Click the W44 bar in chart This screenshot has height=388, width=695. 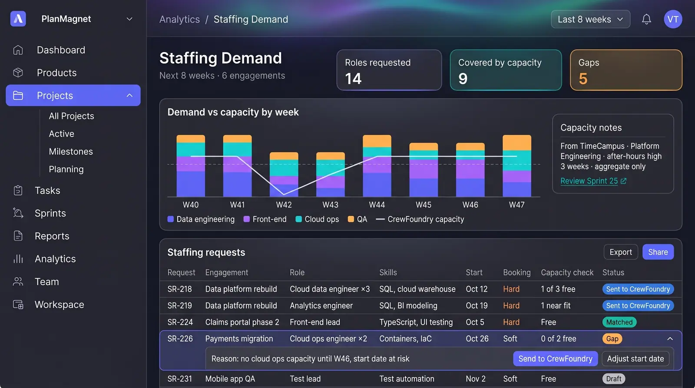[377, 166]
